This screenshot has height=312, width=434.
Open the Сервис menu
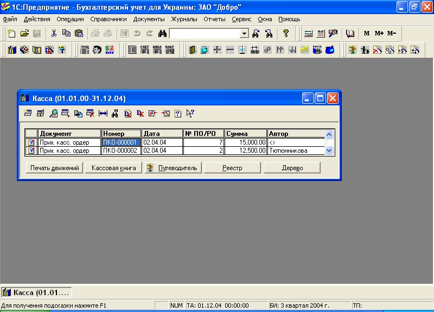241,19
